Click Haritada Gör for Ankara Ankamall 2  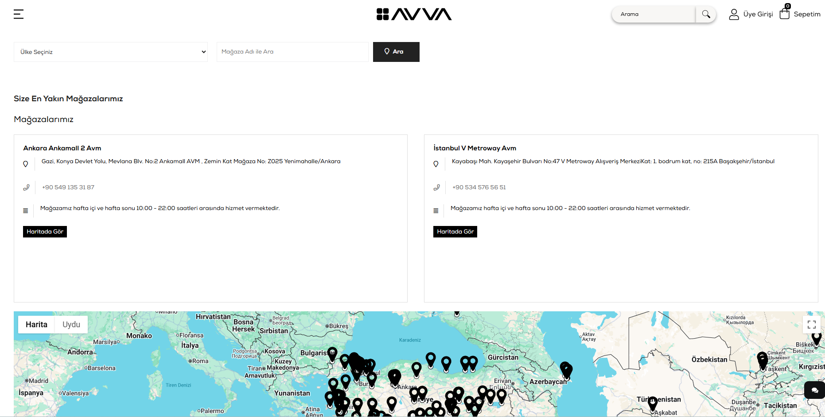[x=45, y=232]
